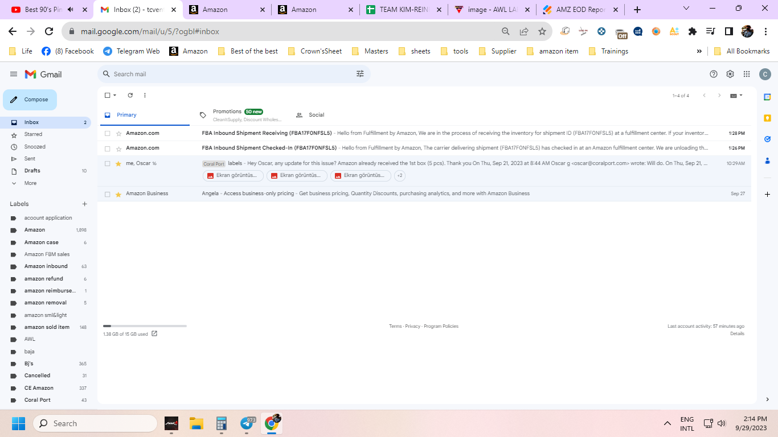
Task: Switch to the Primary tab
Action: [x=144, y=115]
